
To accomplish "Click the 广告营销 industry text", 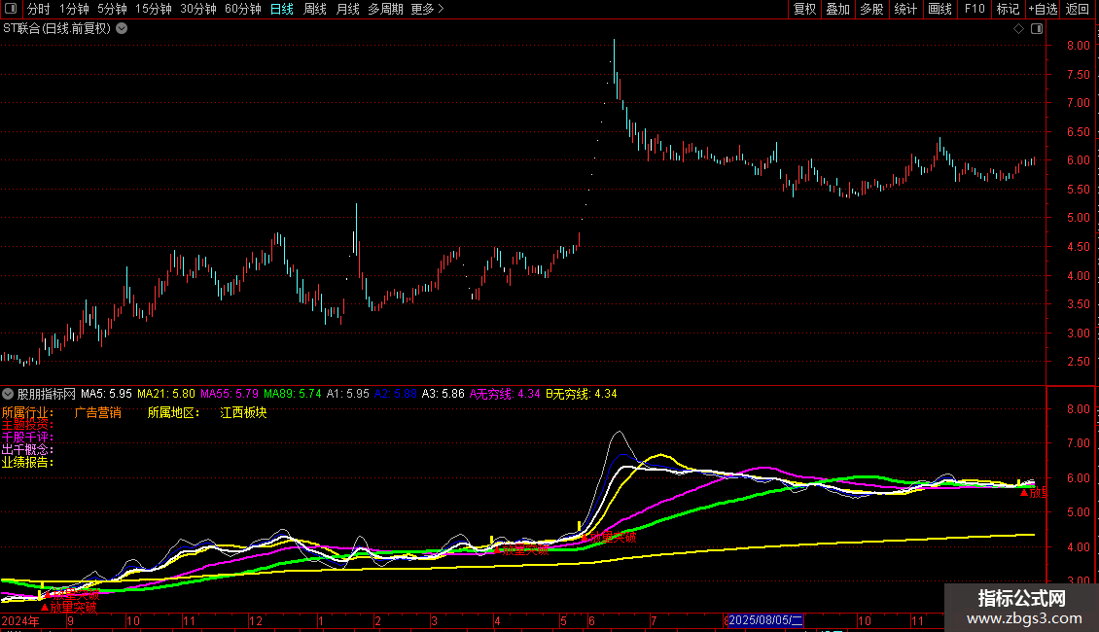I will (97, 412).
